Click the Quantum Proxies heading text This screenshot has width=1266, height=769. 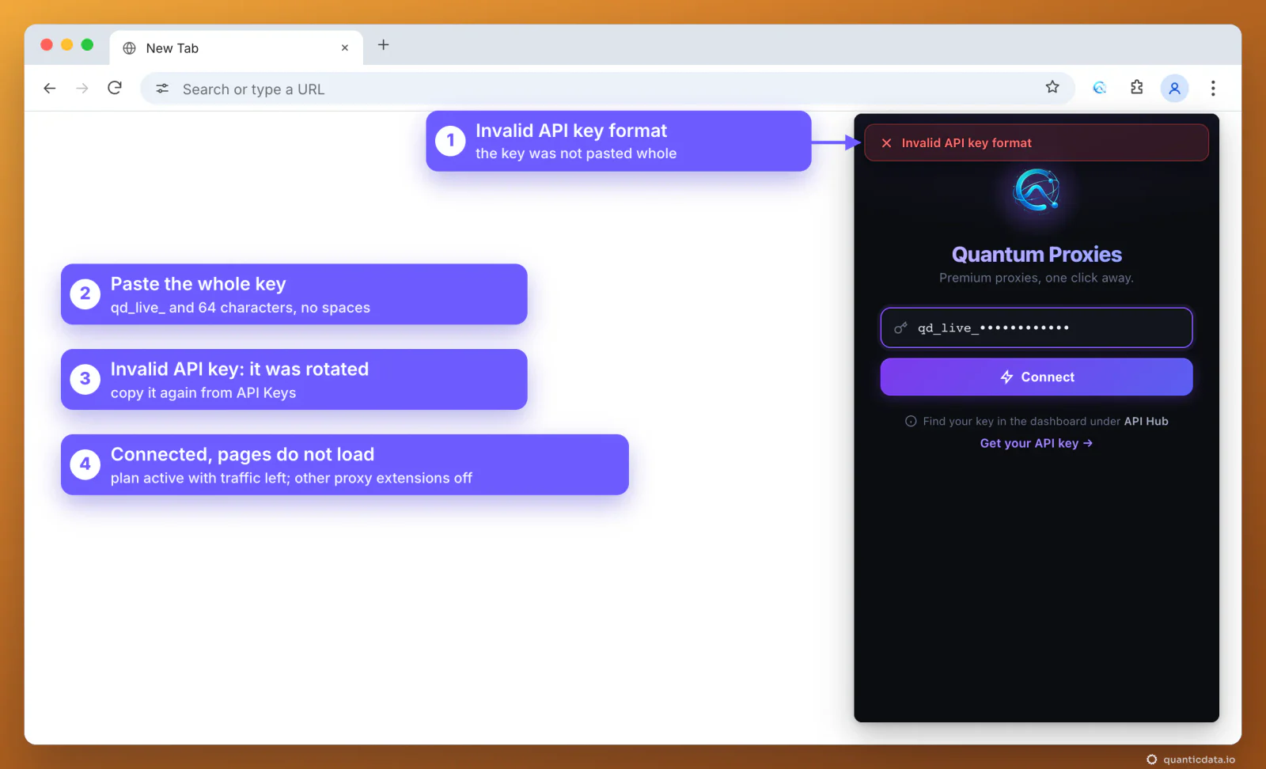[1037, 255]
